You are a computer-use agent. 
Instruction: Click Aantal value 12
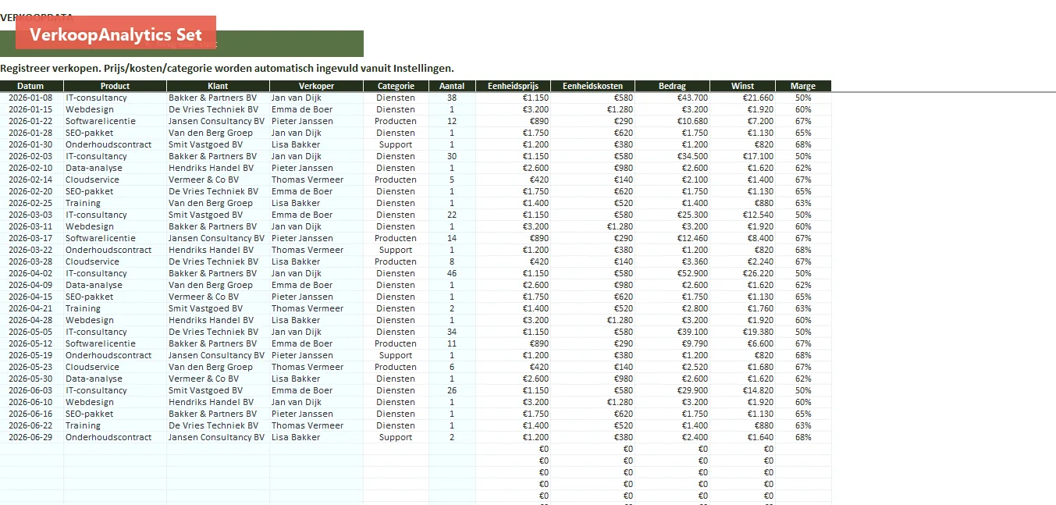pos(452,121)
